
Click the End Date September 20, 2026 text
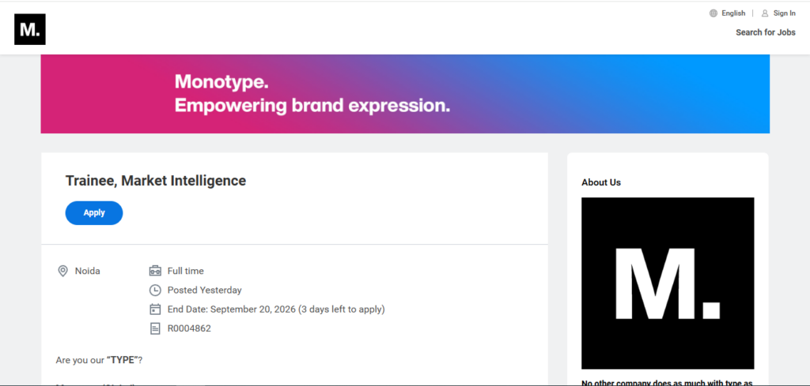click(x=276, y=309)
